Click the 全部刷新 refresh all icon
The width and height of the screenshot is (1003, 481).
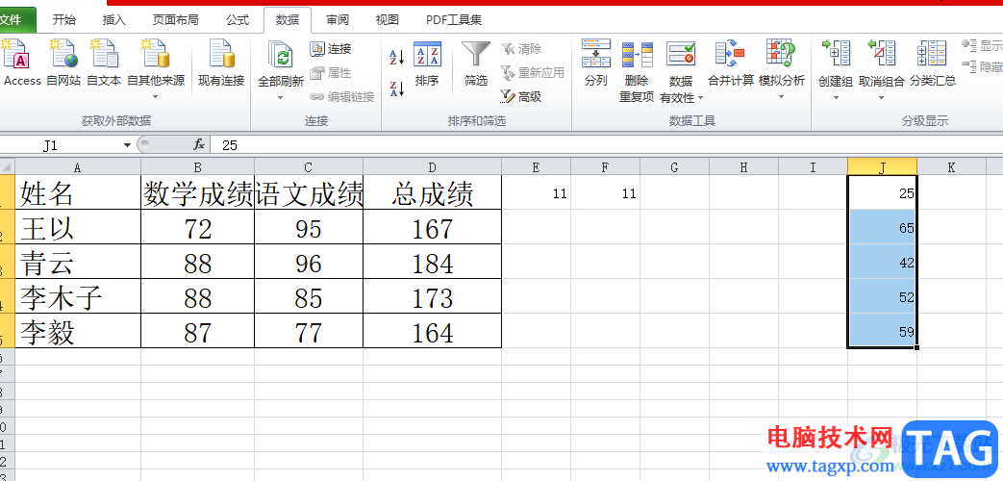280,55
